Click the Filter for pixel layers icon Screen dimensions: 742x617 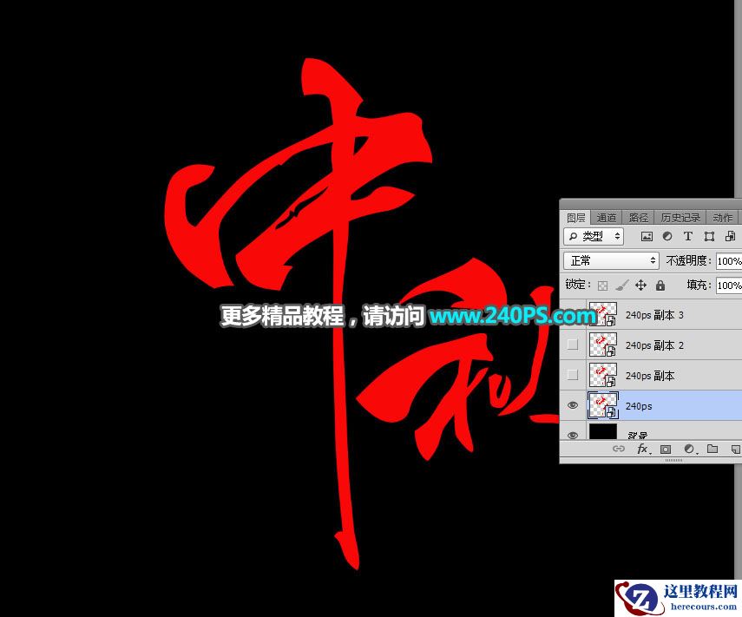pos(647,236)
